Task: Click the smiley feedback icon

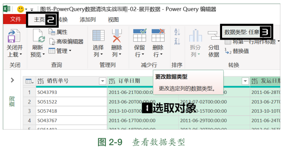Action: [x=21, y=9]
